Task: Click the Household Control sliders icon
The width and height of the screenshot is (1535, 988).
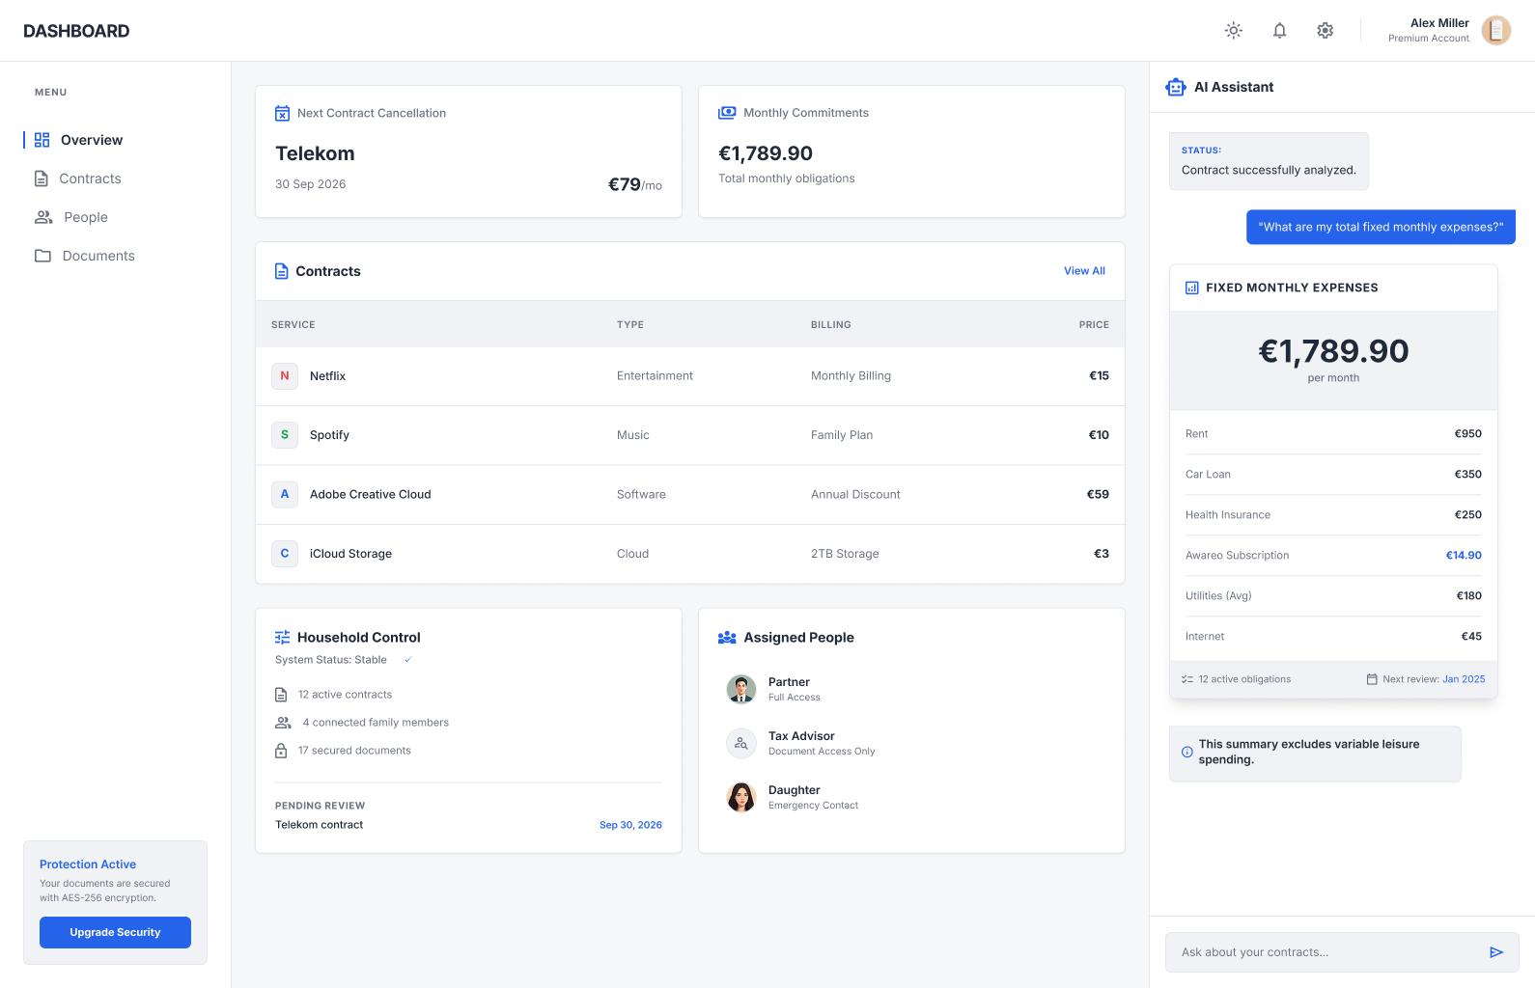Action: click(x=282, y=638)
